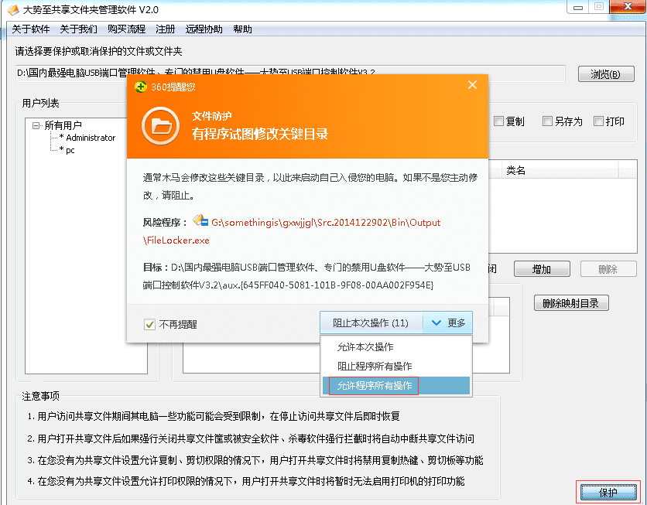Enable the 打印 permission checkbox
647x505 pixels.
pos(598,121)
